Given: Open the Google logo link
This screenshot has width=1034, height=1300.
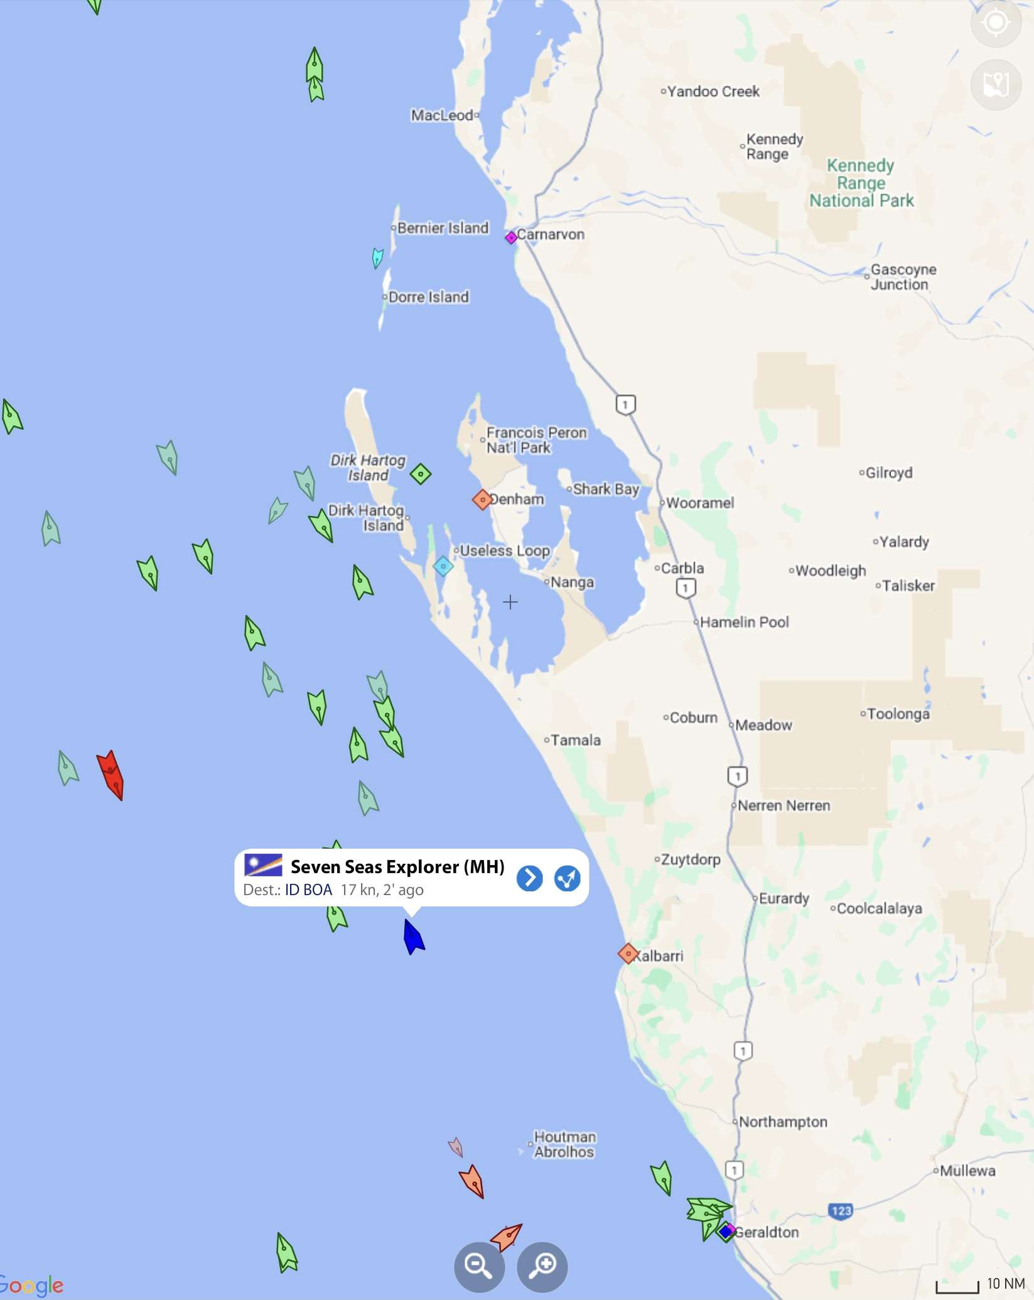Looking at the screenshot, I should click(x=31, y=1284).
